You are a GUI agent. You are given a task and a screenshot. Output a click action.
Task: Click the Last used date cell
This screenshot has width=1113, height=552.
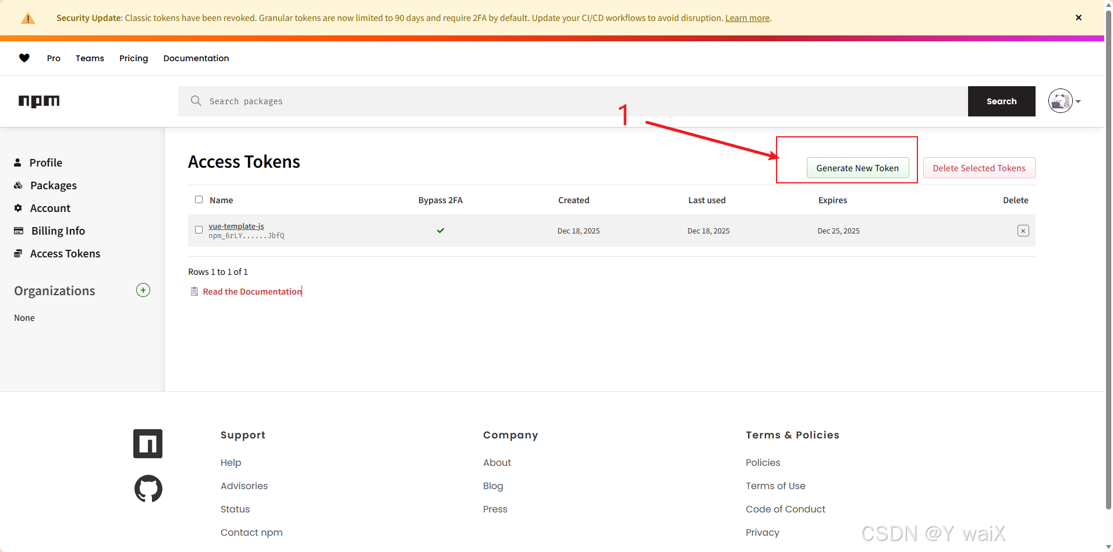tap(708, 231)
